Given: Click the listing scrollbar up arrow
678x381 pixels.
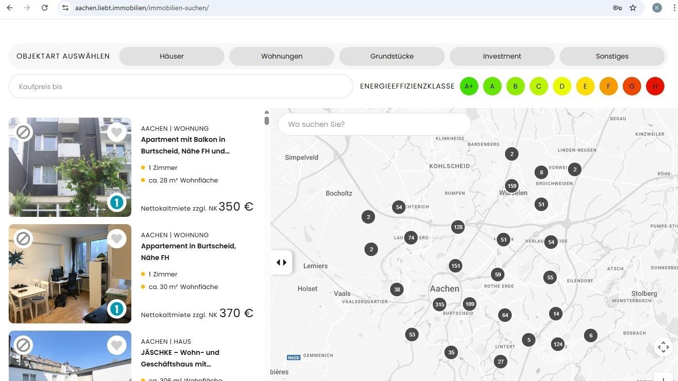Looking at the screenshot, I should 267,112.
